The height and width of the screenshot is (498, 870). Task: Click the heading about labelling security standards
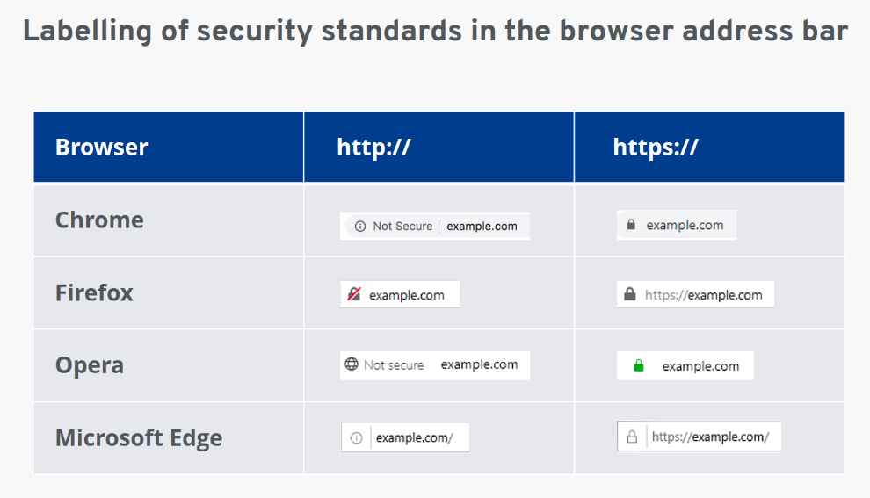[x=435, y=32]
